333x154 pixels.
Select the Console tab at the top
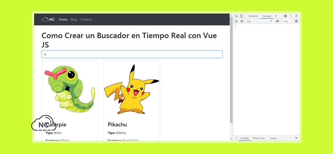pos(267,16)
